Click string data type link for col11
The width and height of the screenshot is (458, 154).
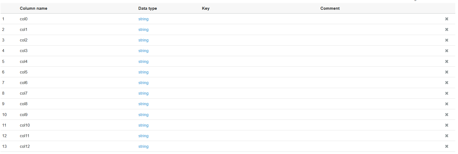143,136
